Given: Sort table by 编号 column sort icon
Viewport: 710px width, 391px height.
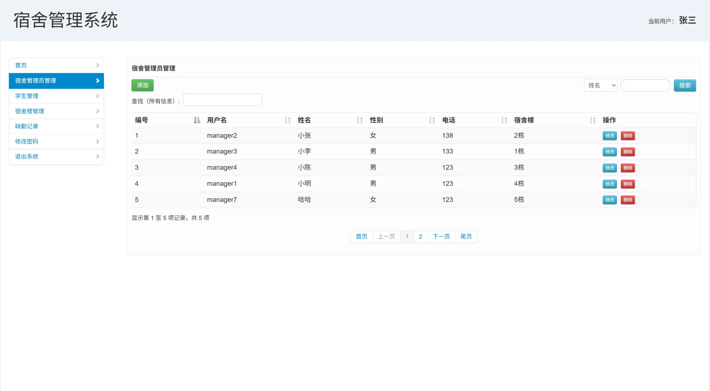Looking at the screenshot, I should click(197, 120).
